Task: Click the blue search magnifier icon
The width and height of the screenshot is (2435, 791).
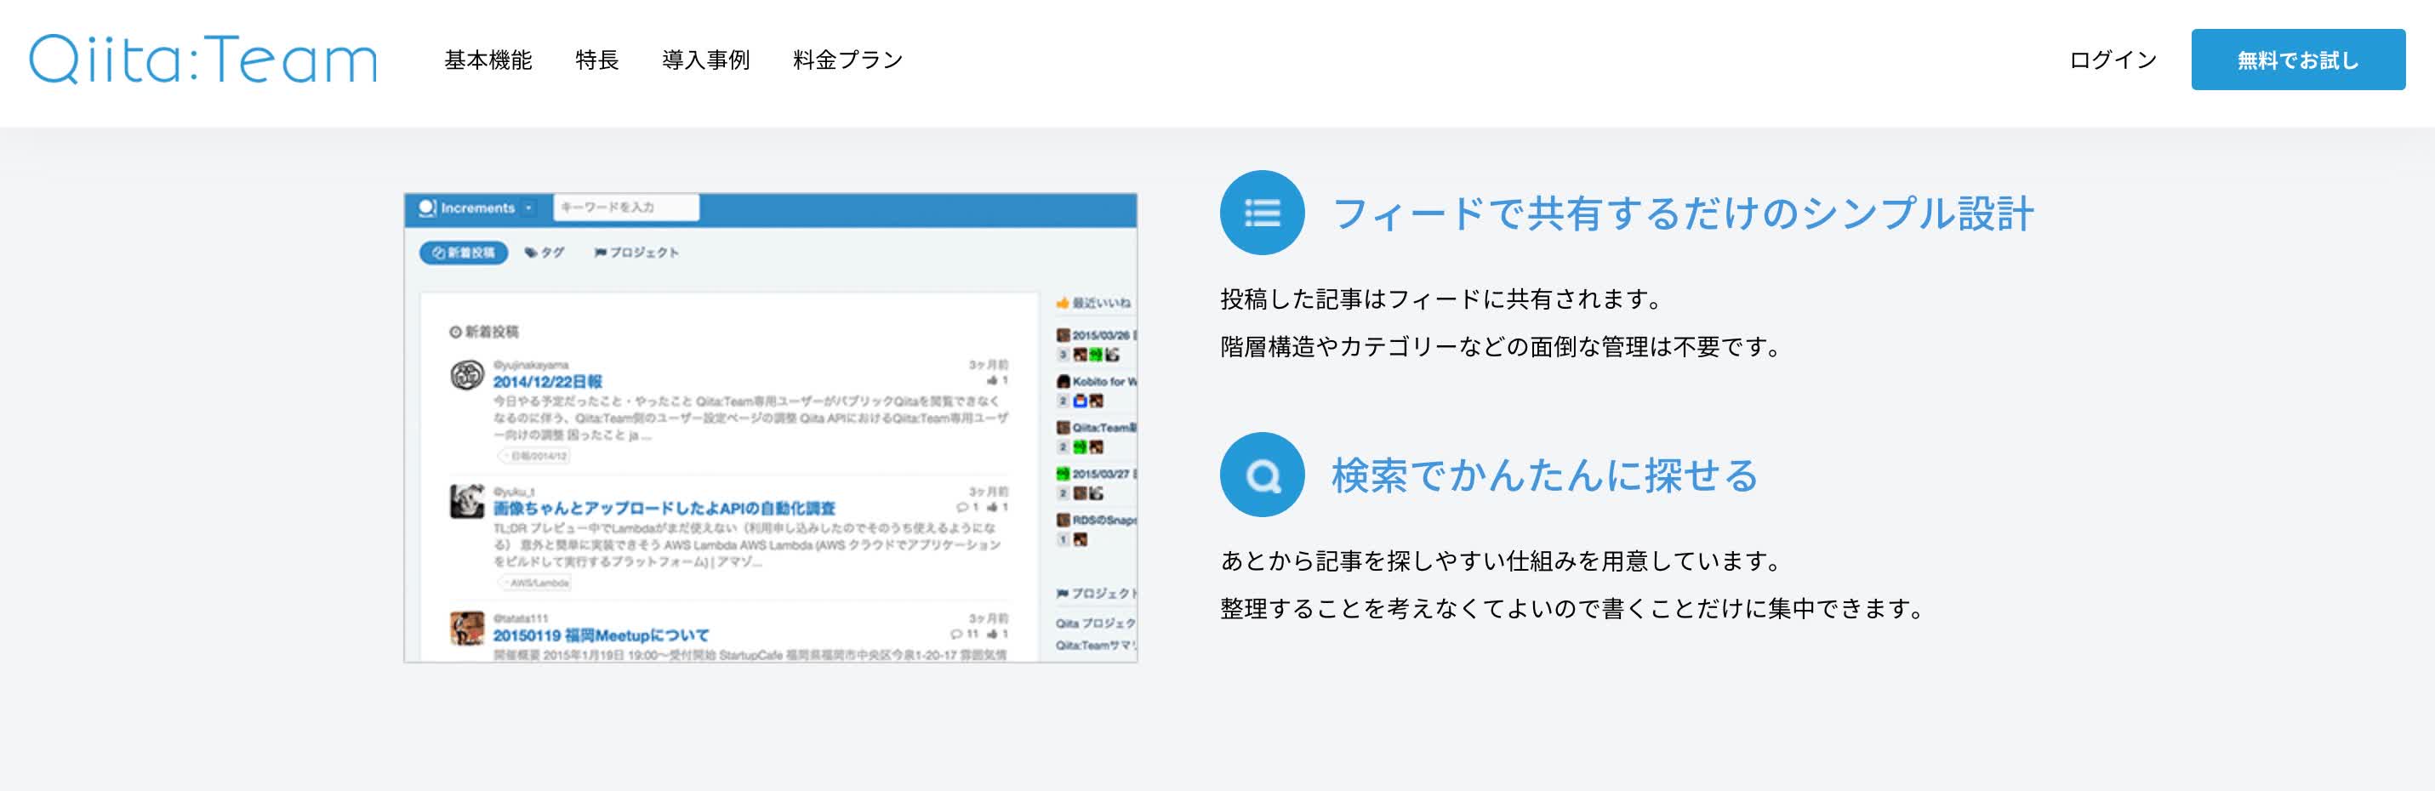Action: (x=1262, y=475)
